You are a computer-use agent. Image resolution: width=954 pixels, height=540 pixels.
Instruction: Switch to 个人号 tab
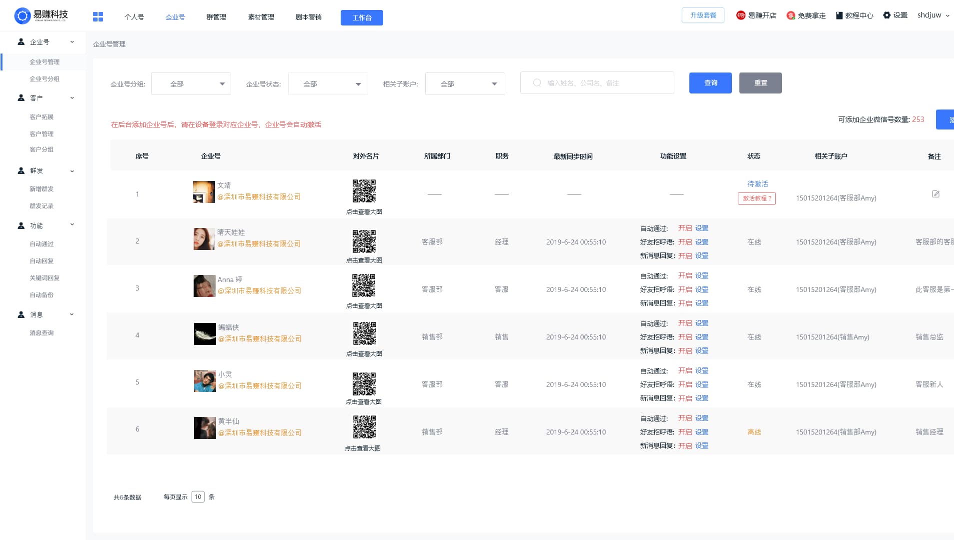click(x=134, y=17)
